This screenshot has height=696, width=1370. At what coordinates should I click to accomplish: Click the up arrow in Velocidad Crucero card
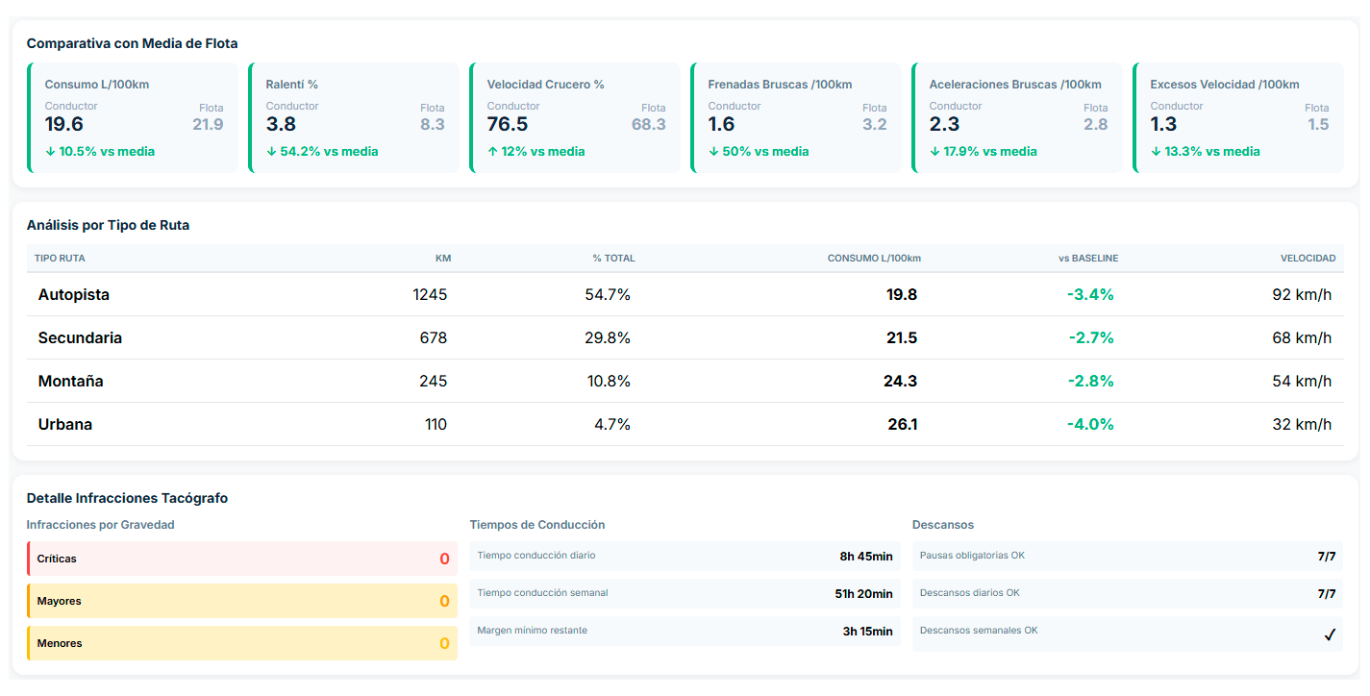pos(492,152)
